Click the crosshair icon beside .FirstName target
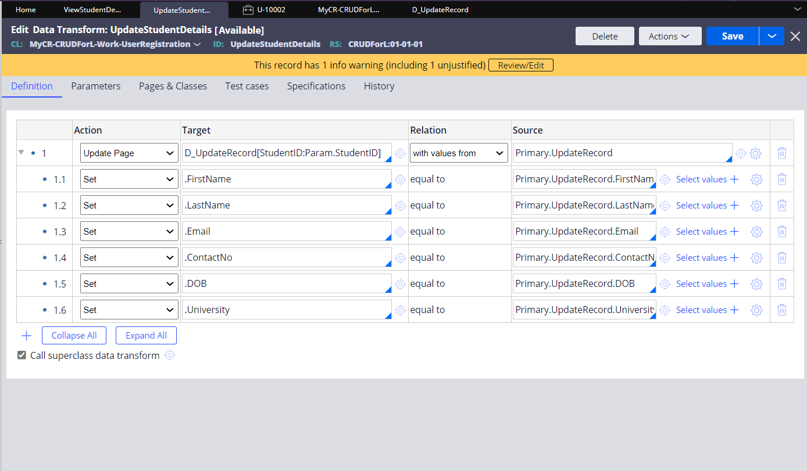 pos(400,179)
